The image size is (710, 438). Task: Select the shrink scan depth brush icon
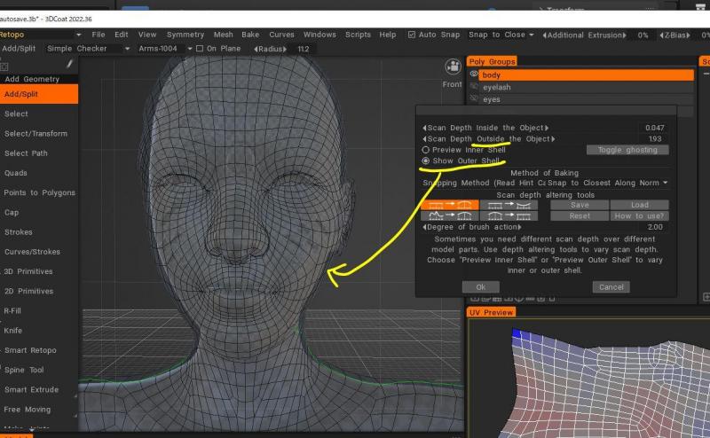pos(509,205)
